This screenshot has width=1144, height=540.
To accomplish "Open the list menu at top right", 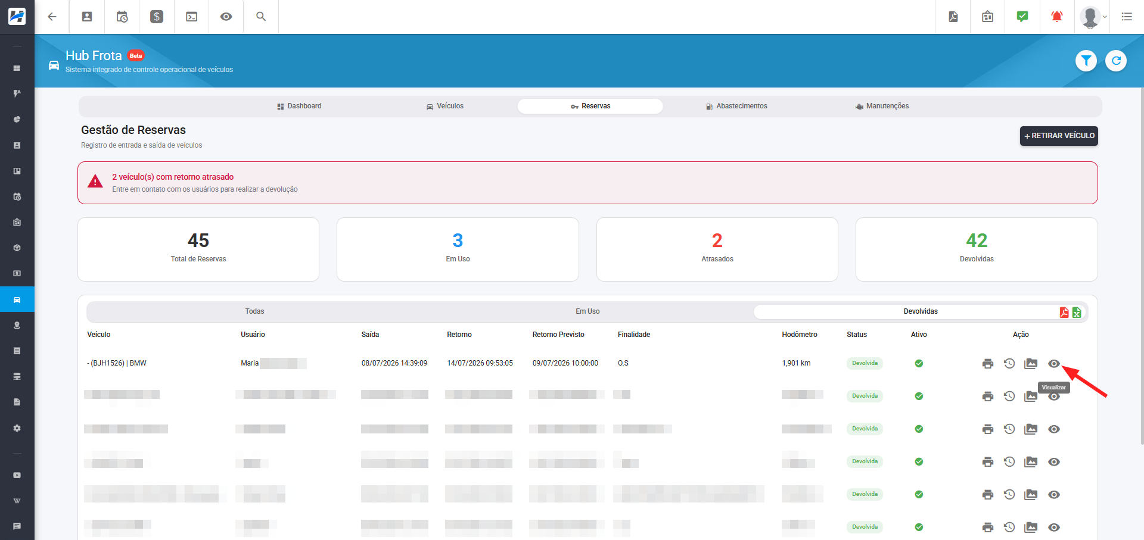I will (1127, 17).
